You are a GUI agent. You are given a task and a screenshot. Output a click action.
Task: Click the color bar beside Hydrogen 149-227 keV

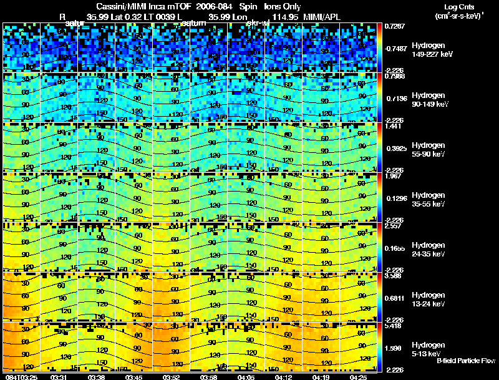click(379, 48)
